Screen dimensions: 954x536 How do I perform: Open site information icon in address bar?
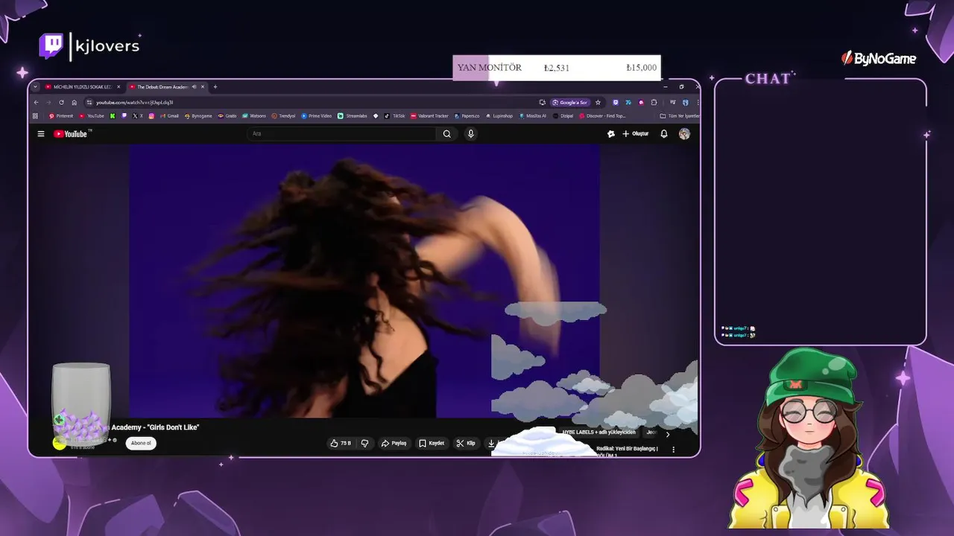(x=89, y=103)
